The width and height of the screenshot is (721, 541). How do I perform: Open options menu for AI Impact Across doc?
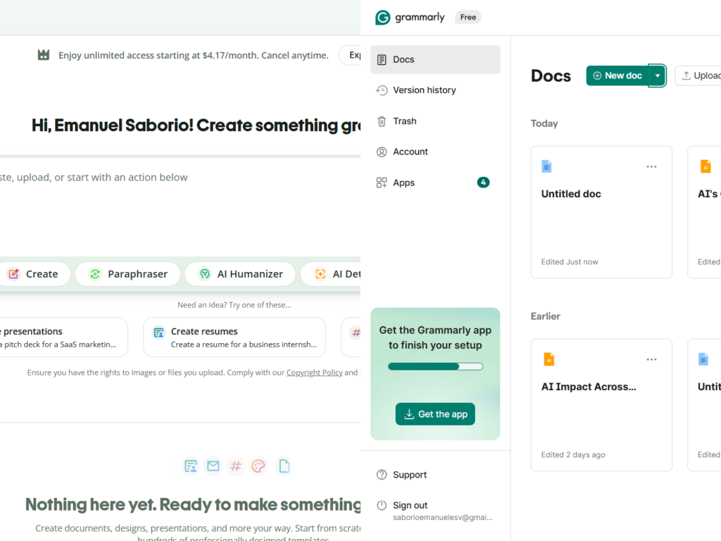(651, 359)
